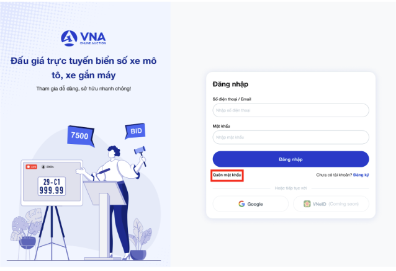Click the VNeID emblem icon

307,204
